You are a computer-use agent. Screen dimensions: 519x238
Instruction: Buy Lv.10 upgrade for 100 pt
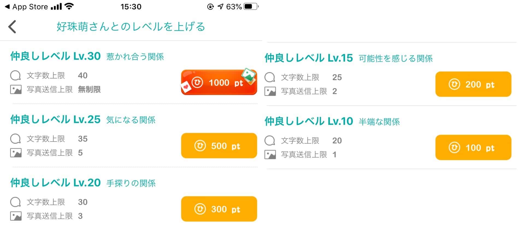coord(473,147)
